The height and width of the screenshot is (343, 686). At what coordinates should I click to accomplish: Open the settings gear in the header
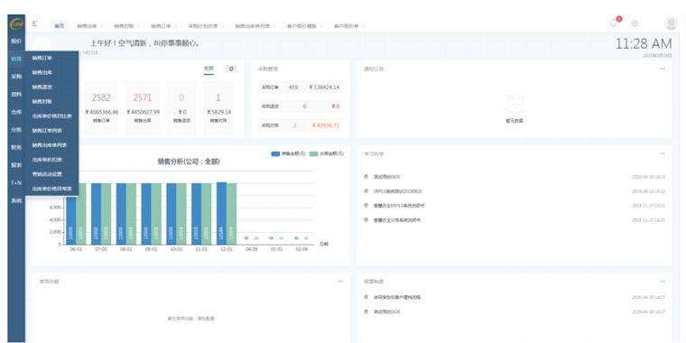[635, 23]
